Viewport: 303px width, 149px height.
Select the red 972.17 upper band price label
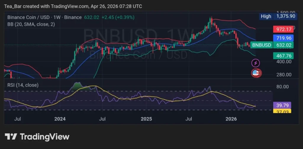(x=283, y=30)
